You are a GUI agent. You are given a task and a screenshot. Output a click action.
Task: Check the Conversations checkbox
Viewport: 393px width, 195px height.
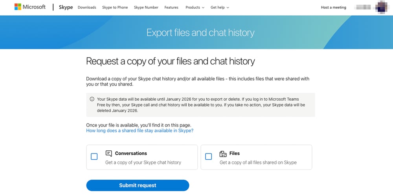94,157
